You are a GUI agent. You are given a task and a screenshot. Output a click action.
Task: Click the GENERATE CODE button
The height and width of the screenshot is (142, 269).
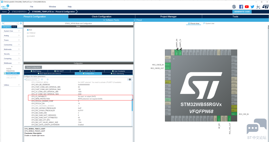pos(242,12)
